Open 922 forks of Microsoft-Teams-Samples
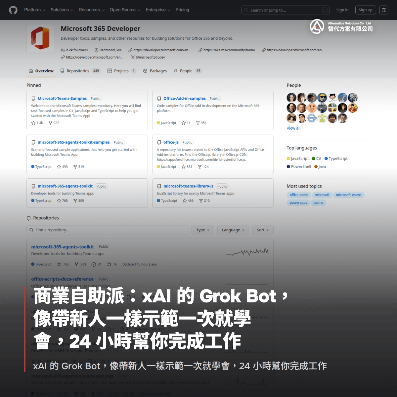The image size is (397, 397). click(54, 123)
